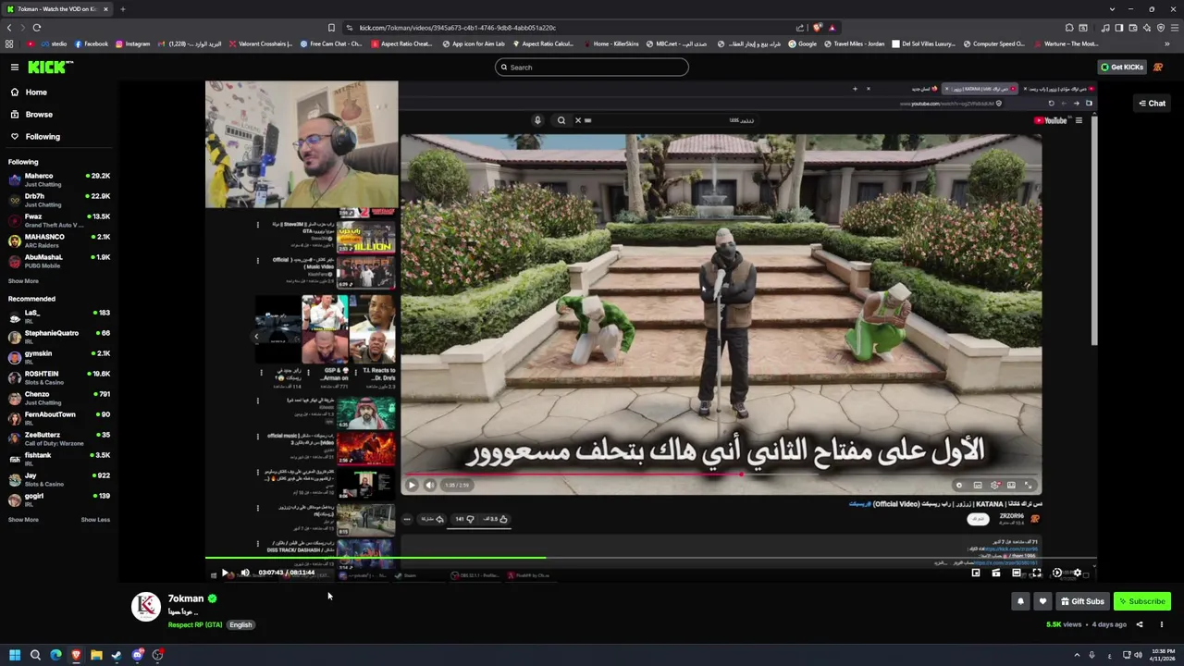Go to Home in sidebar
This screenshot has width=1184, height=666.
click(x=36, y=92)
